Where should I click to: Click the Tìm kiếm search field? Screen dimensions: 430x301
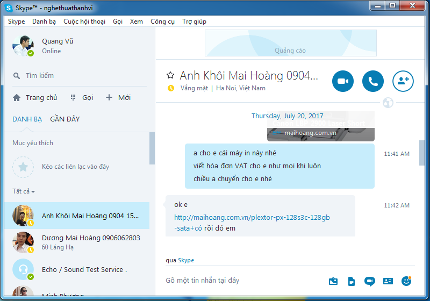coord(81,76)
